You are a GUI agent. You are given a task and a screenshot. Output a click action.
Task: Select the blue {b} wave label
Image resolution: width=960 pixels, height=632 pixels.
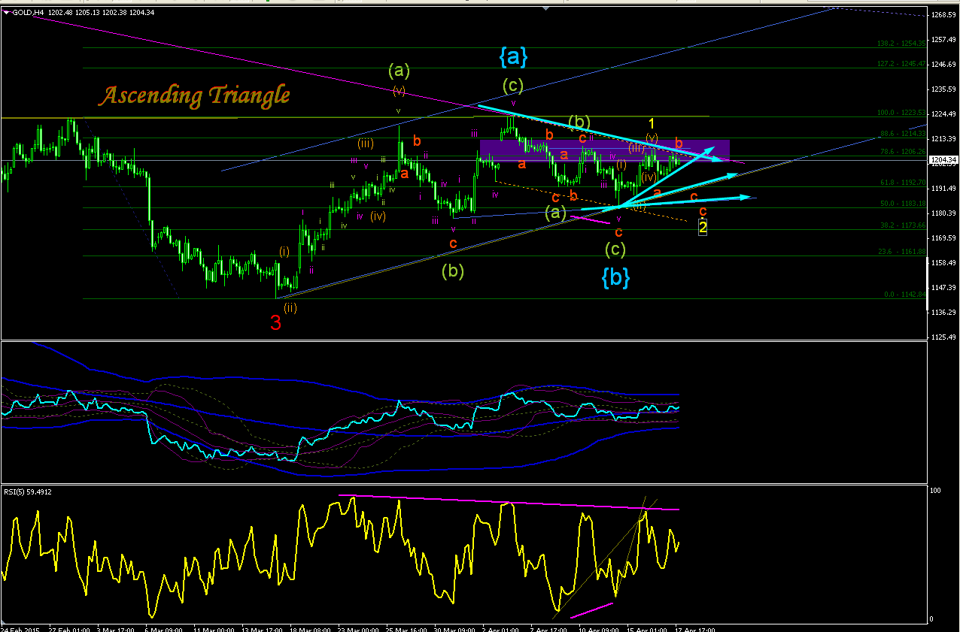click(615, 278)
